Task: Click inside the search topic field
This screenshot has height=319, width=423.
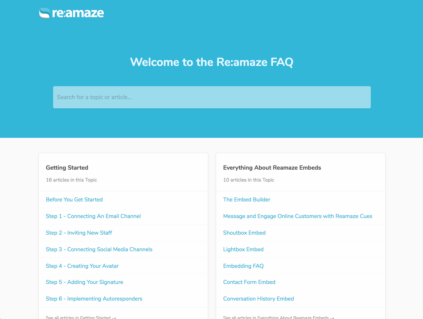Action: 212,97
